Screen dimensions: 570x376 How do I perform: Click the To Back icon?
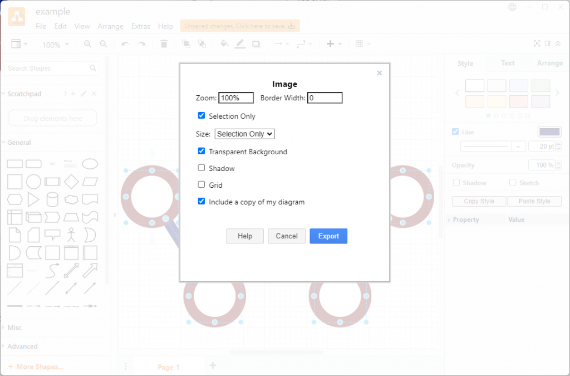pos(202,44)
